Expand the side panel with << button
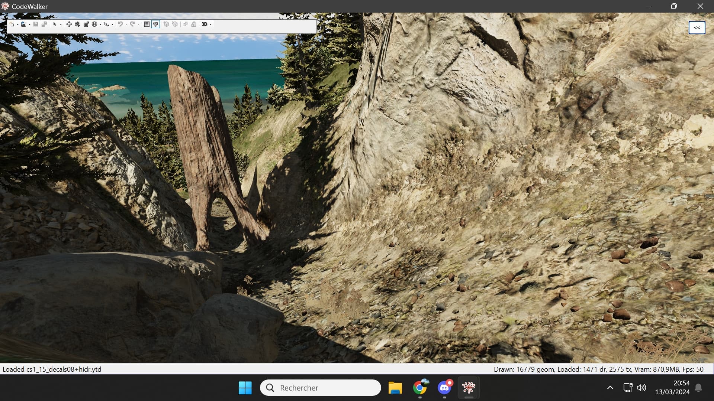The image size is (714, 401). [697, 27]
